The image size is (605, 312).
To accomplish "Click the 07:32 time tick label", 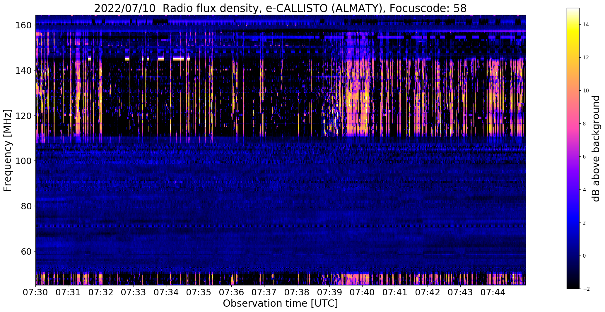I will click(x=101, y=292).
